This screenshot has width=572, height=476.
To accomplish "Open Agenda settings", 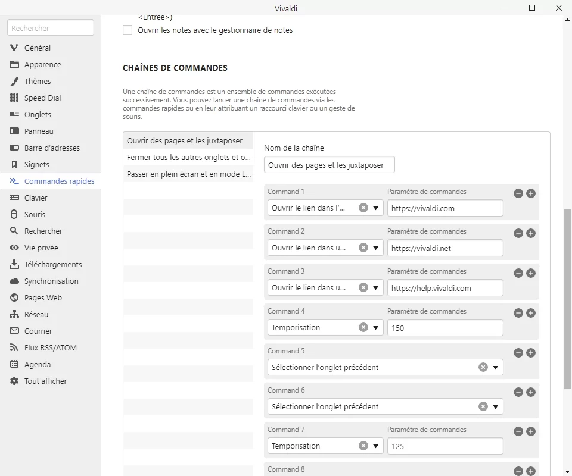I will [50, 365].
